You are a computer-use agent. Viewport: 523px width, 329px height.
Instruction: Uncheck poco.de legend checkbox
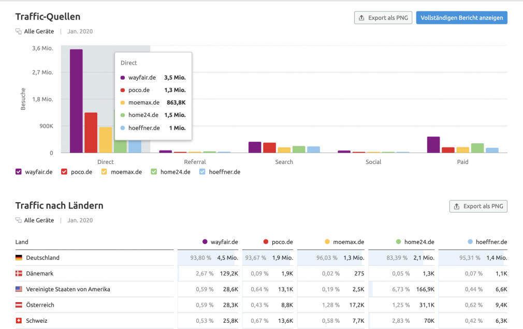[x=64, y=172]
